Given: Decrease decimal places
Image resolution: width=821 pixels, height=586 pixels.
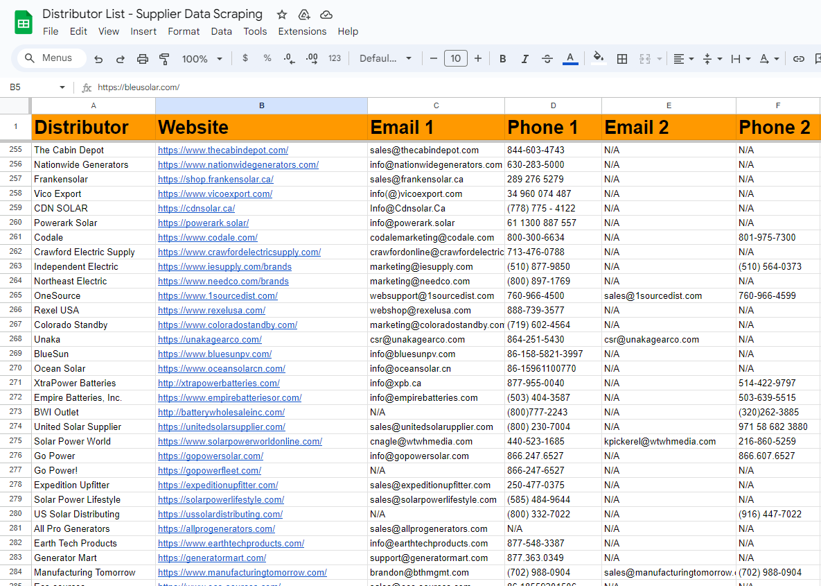Looking at the screenshot, I should pyautogui.click(x=289, y=58).
